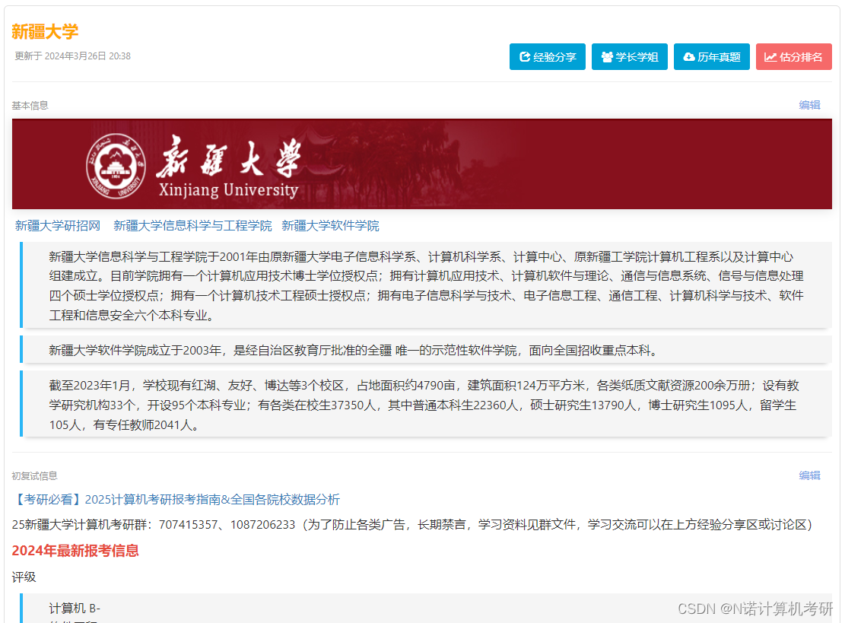Click the 25新疆大学计算机考研群 line
845x623 pixels.
tap(411, 524)
